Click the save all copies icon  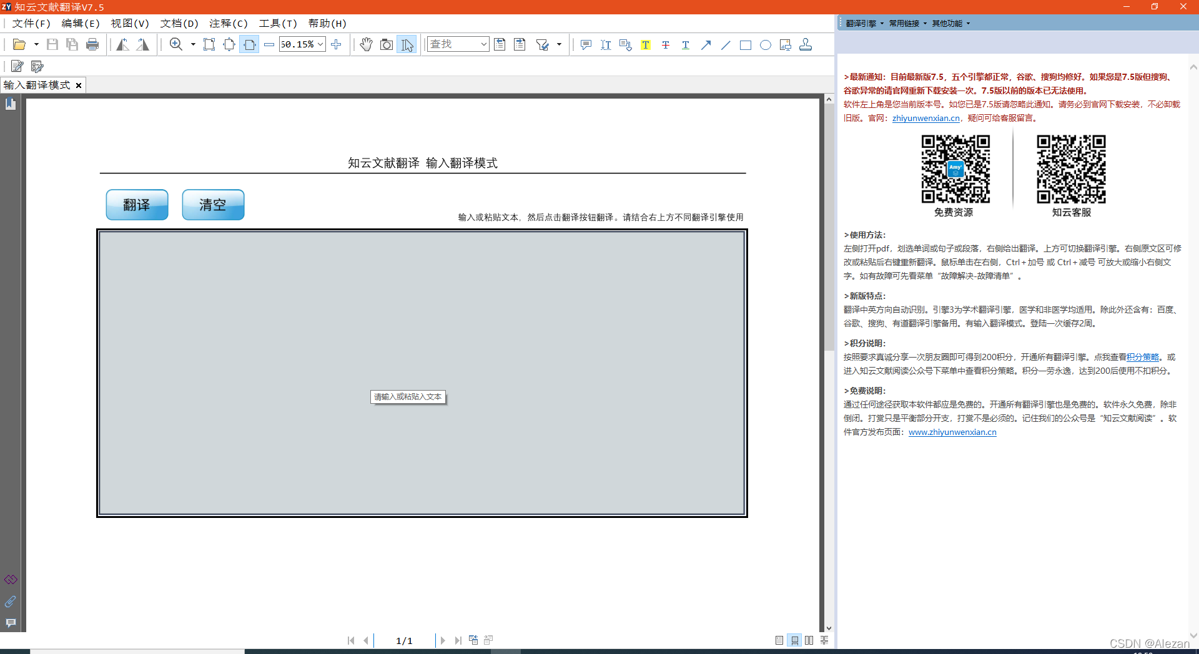pos(72,44)
